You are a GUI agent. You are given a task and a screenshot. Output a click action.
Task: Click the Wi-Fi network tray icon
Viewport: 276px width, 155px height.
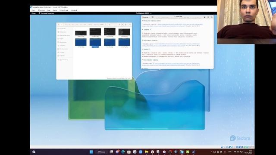point(235,152)
